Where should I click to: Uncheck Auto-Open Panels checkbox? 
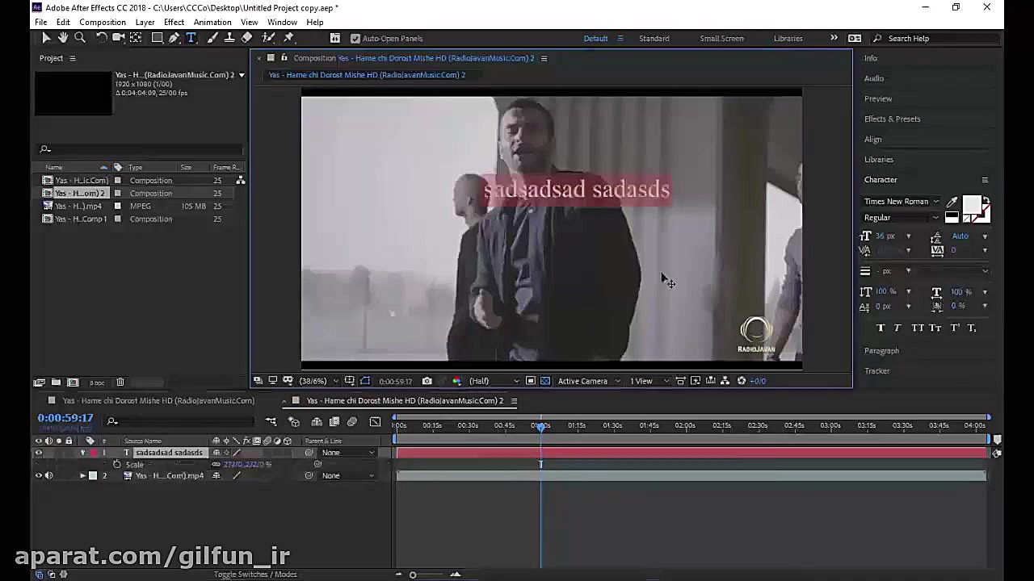(x=355, y=38)
